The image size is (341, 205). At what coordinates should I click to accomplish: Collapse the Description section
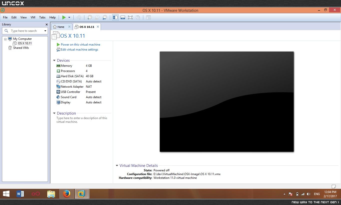tap(54, 113)
